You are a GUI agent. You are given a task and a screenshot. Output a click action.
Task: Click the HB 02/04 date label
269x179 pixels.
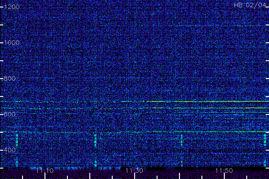pos(250,5)
